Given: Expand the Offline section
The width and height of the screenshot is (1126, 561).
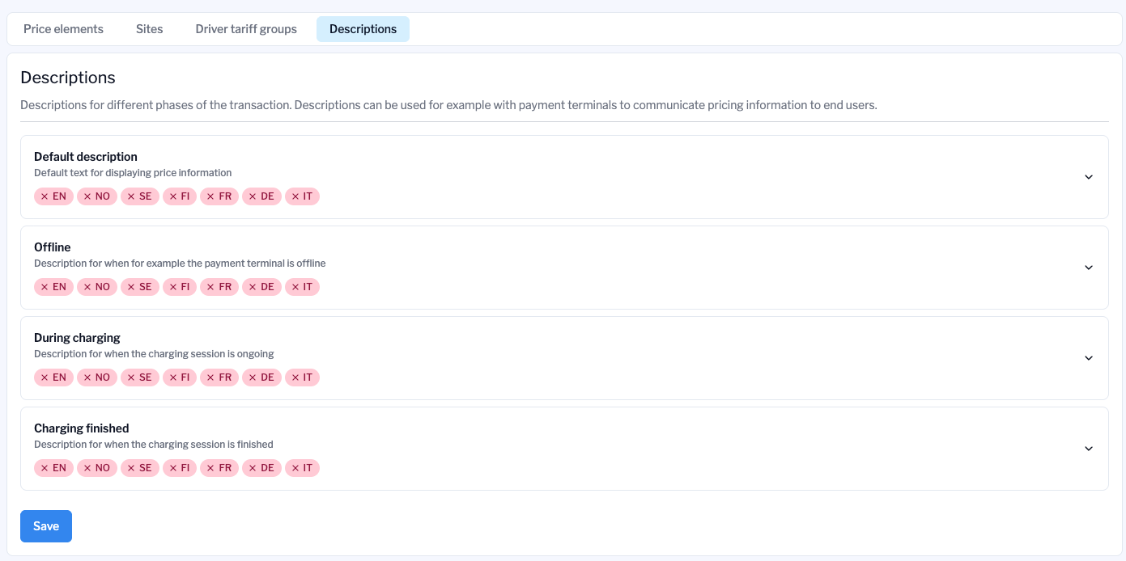Looking at the screenshot, I should pos(1089,268).
